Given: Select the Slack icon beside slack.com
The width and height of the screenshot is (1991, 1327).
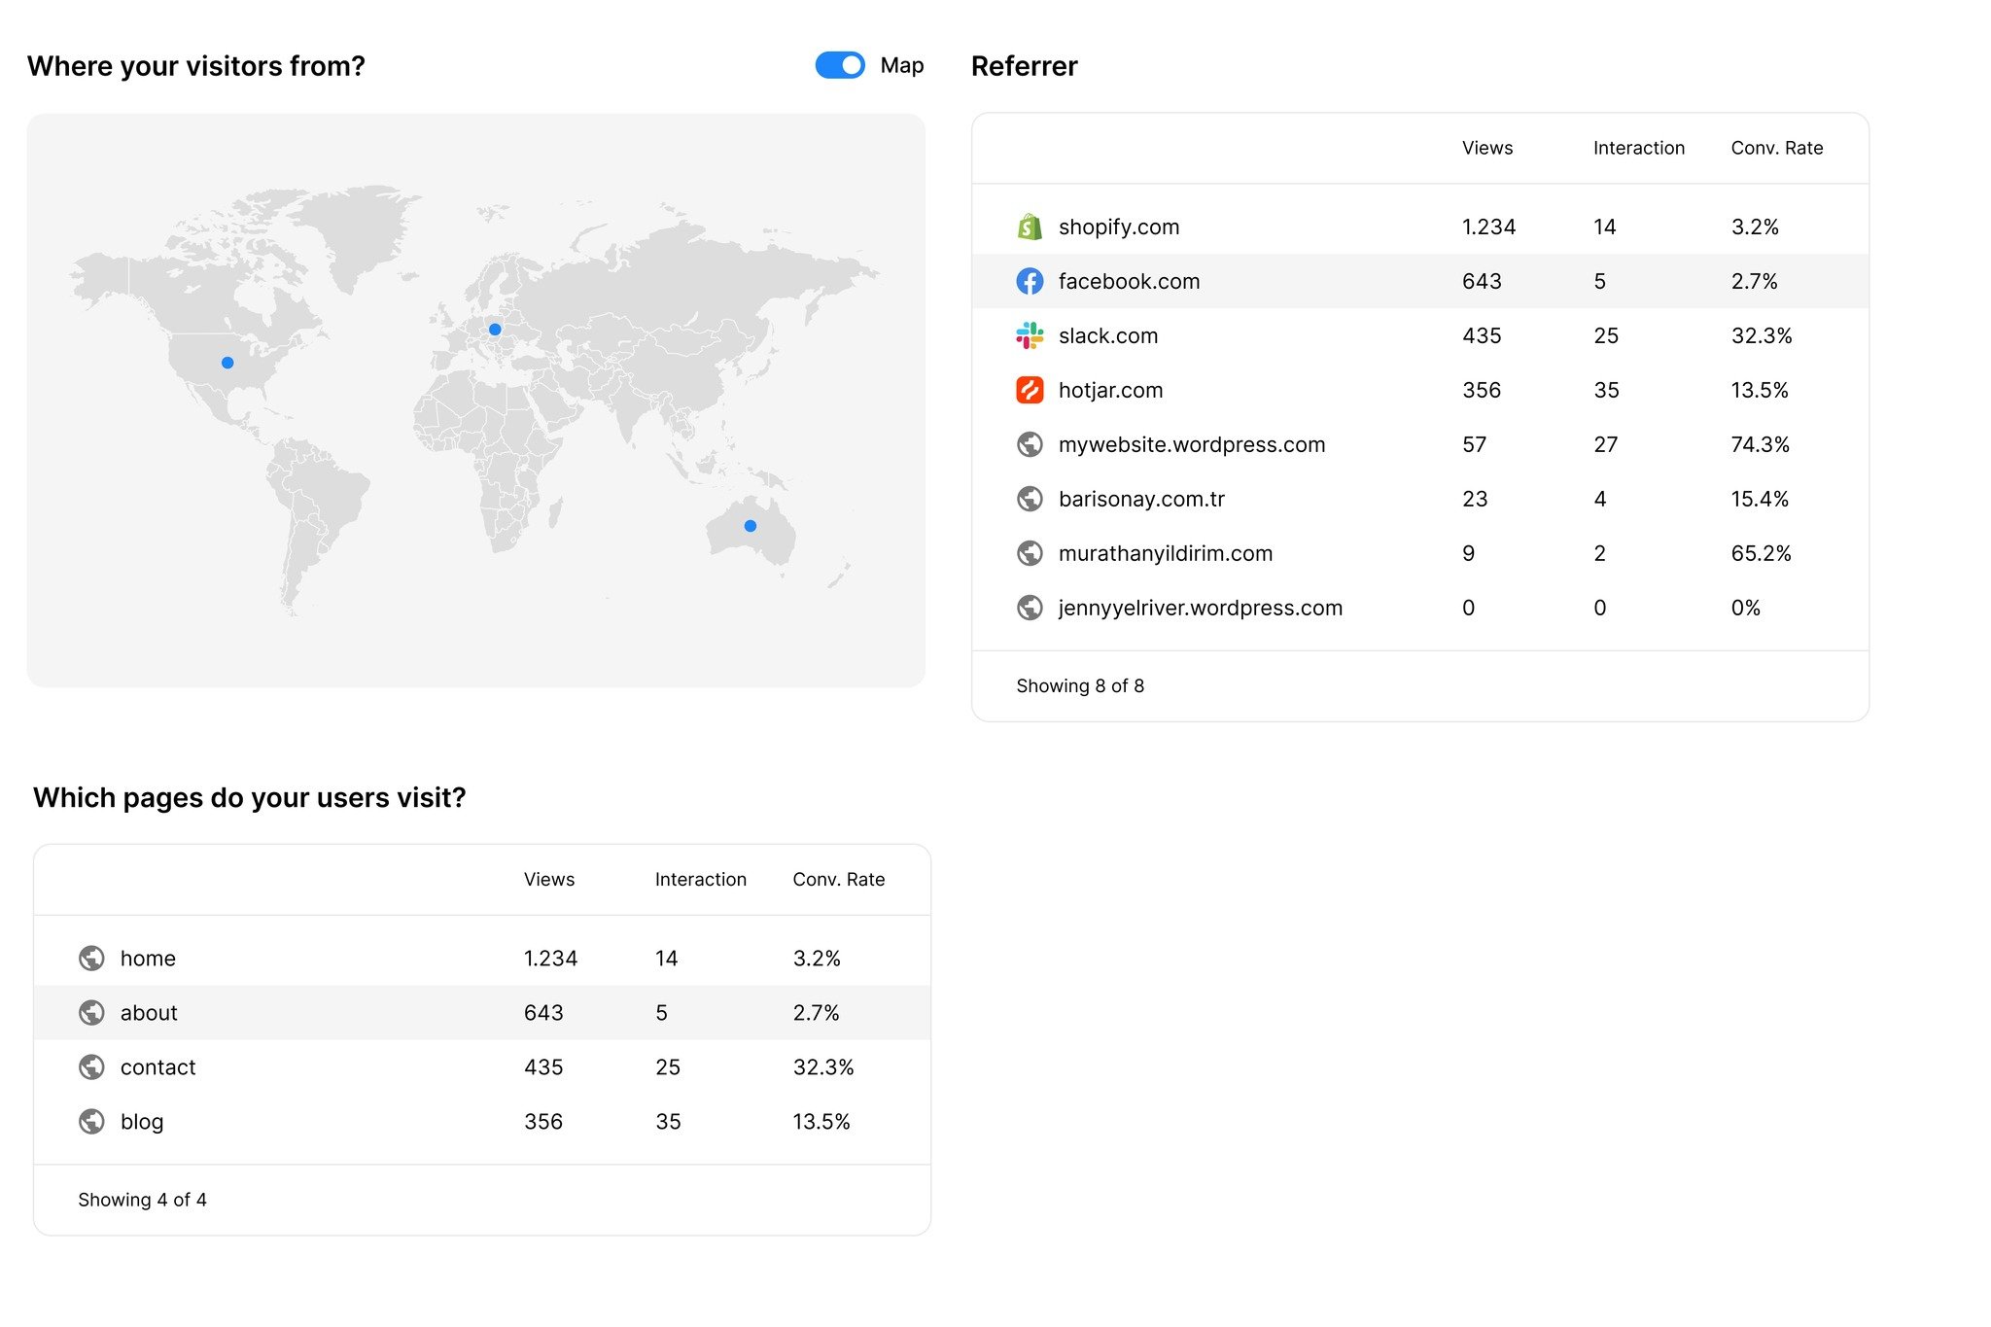Looking at the screenshot, I should tap(1030, 335).
